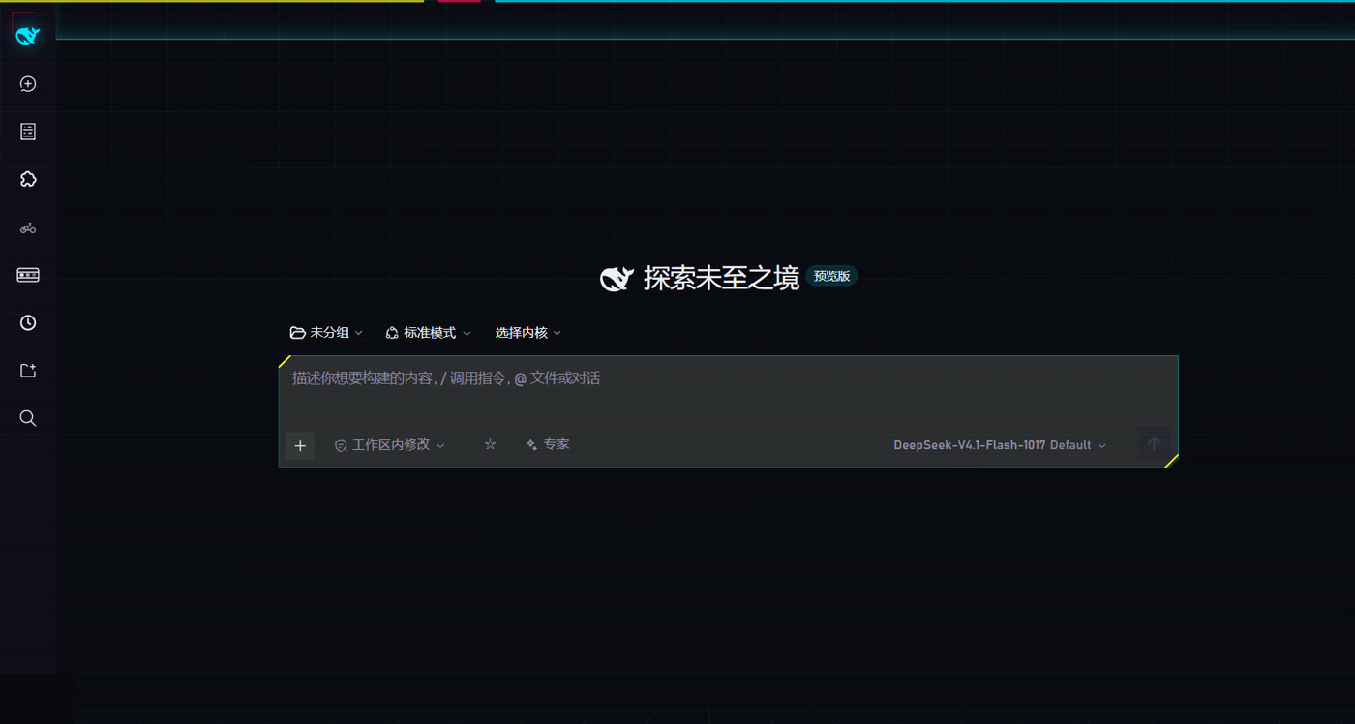Click the 探索未至之境 heading text

pos(721,279)
